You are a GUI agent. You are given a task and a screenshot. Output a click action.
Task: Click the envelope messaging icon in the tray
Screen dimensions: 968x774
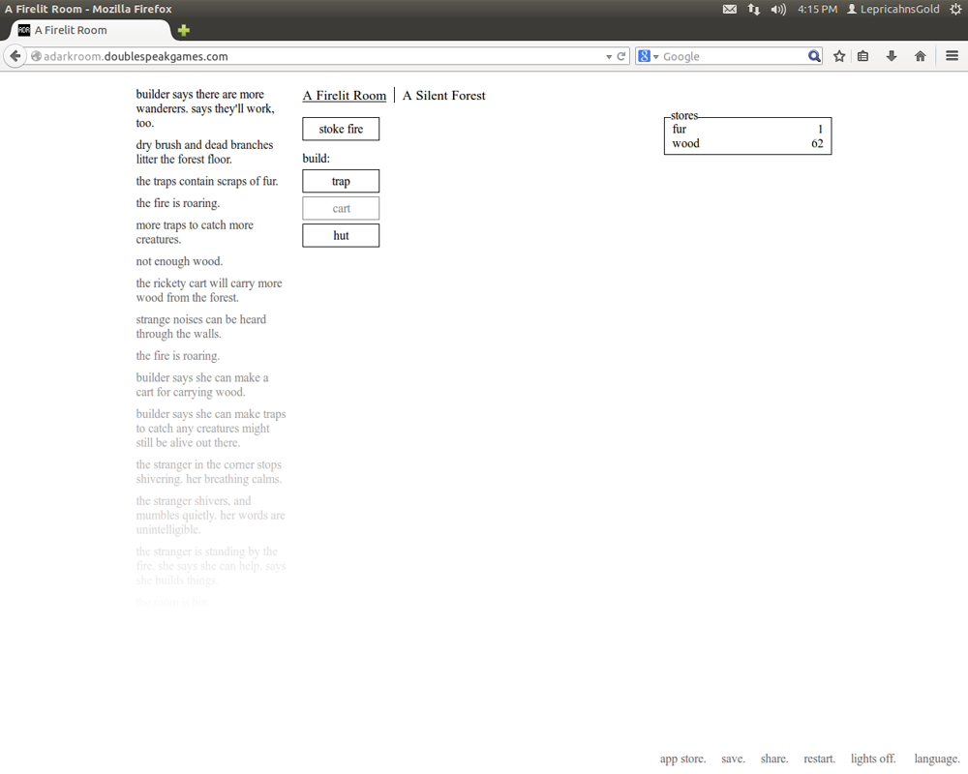tap(729, 9)
